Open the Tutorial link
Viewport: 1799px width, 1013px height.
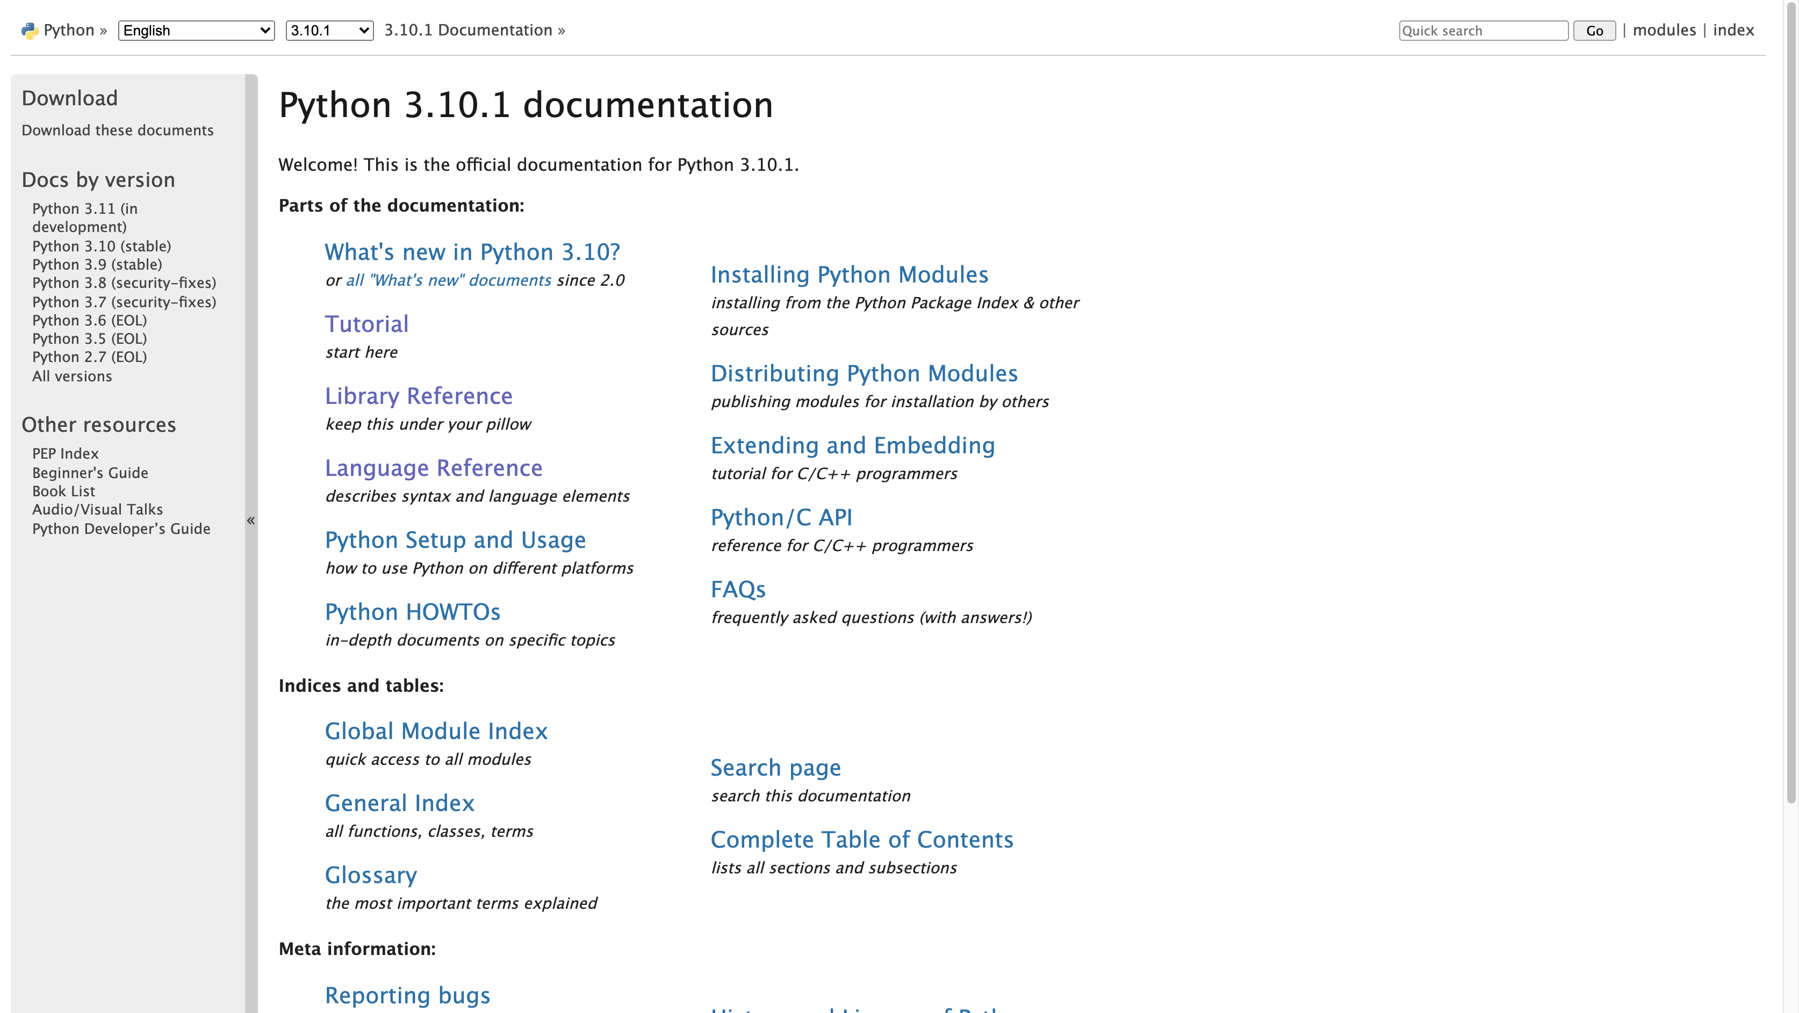coord(366,324)
